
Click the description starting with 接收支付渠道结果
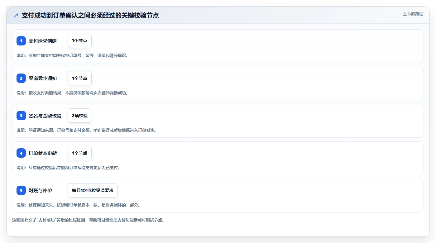(72, 93)
